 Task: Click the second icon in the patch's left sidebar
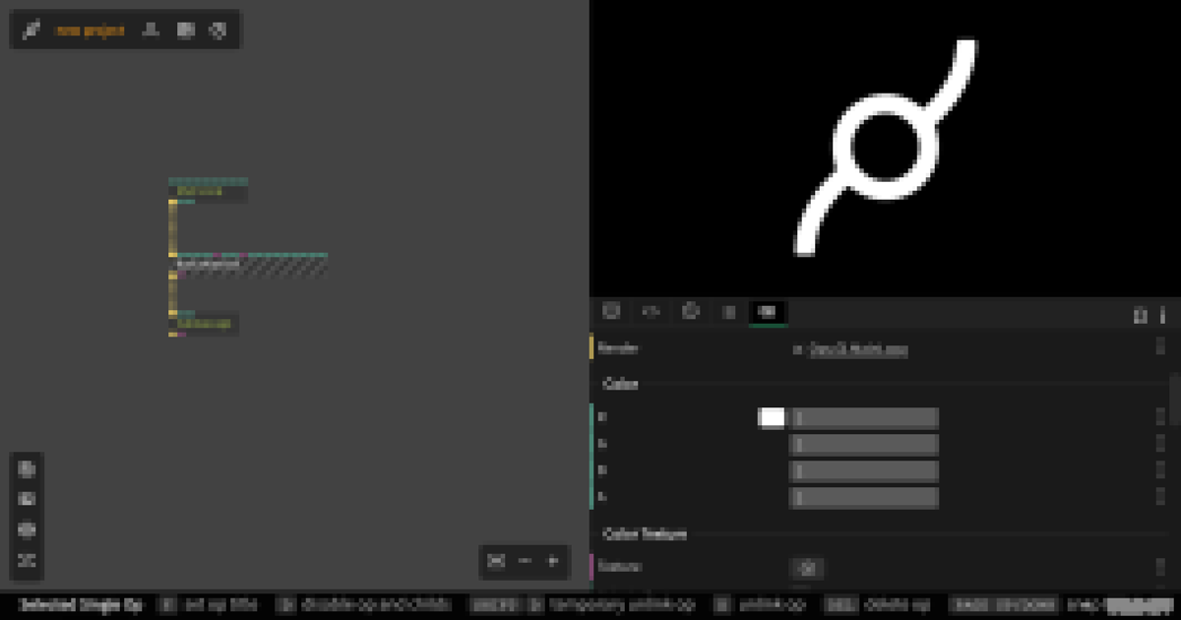pyautogui.click(x=28, y=499)
